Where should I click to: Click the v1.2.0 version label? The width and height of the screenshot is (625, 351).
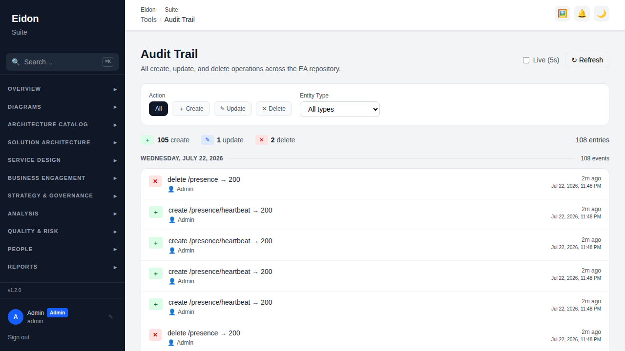tap(15, 290)
